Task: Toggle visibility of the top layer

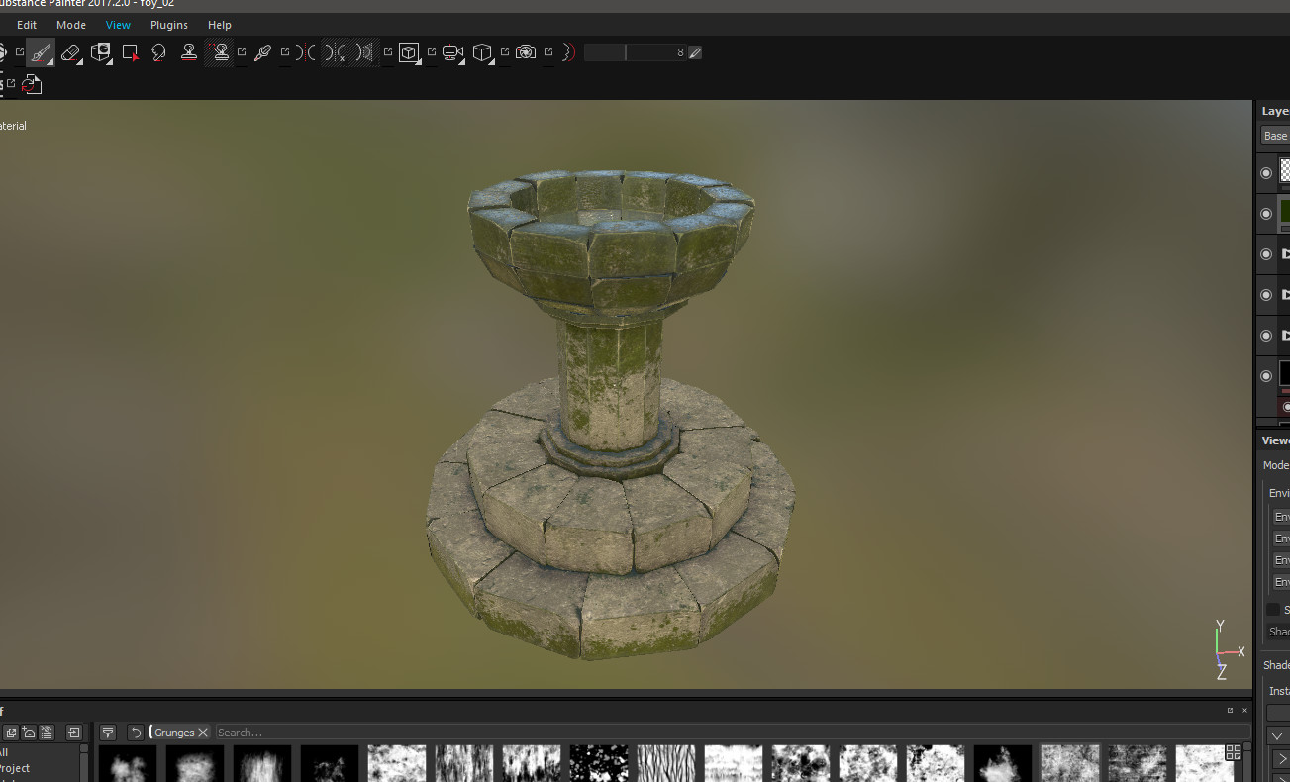Action: (x=1266, y=171)
